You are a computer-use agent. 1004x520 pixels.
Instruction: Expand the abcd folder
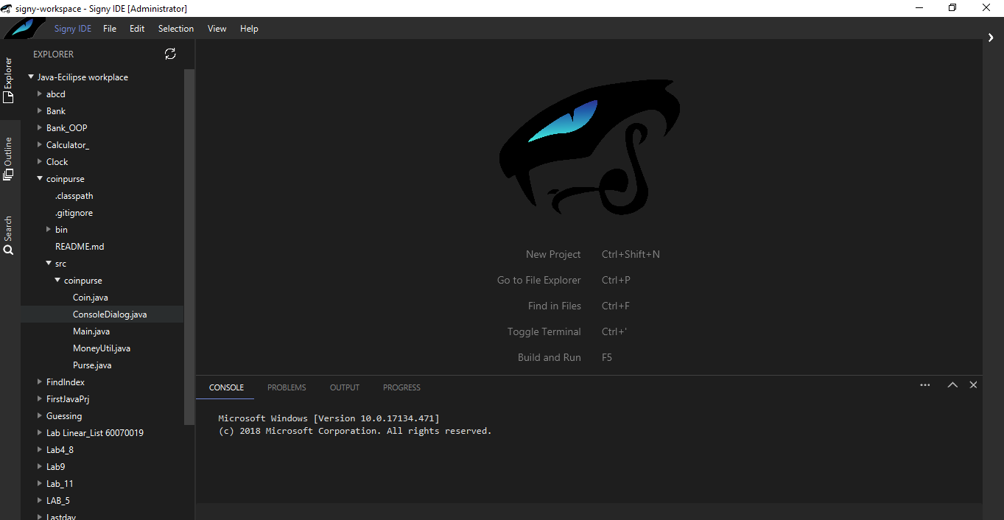[40, 94]
